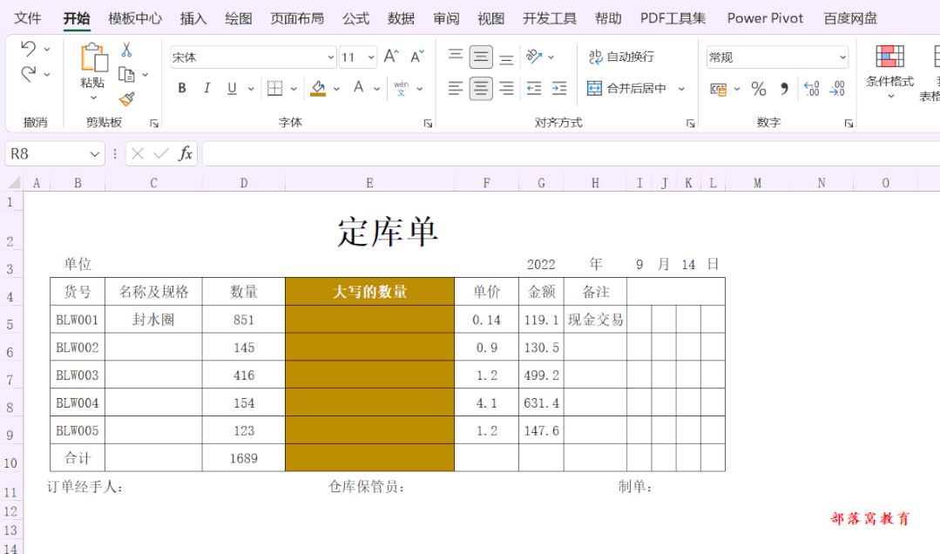Apply percent style format
Image resolution: width=940 pixels, height=554 pixels.
758,89
